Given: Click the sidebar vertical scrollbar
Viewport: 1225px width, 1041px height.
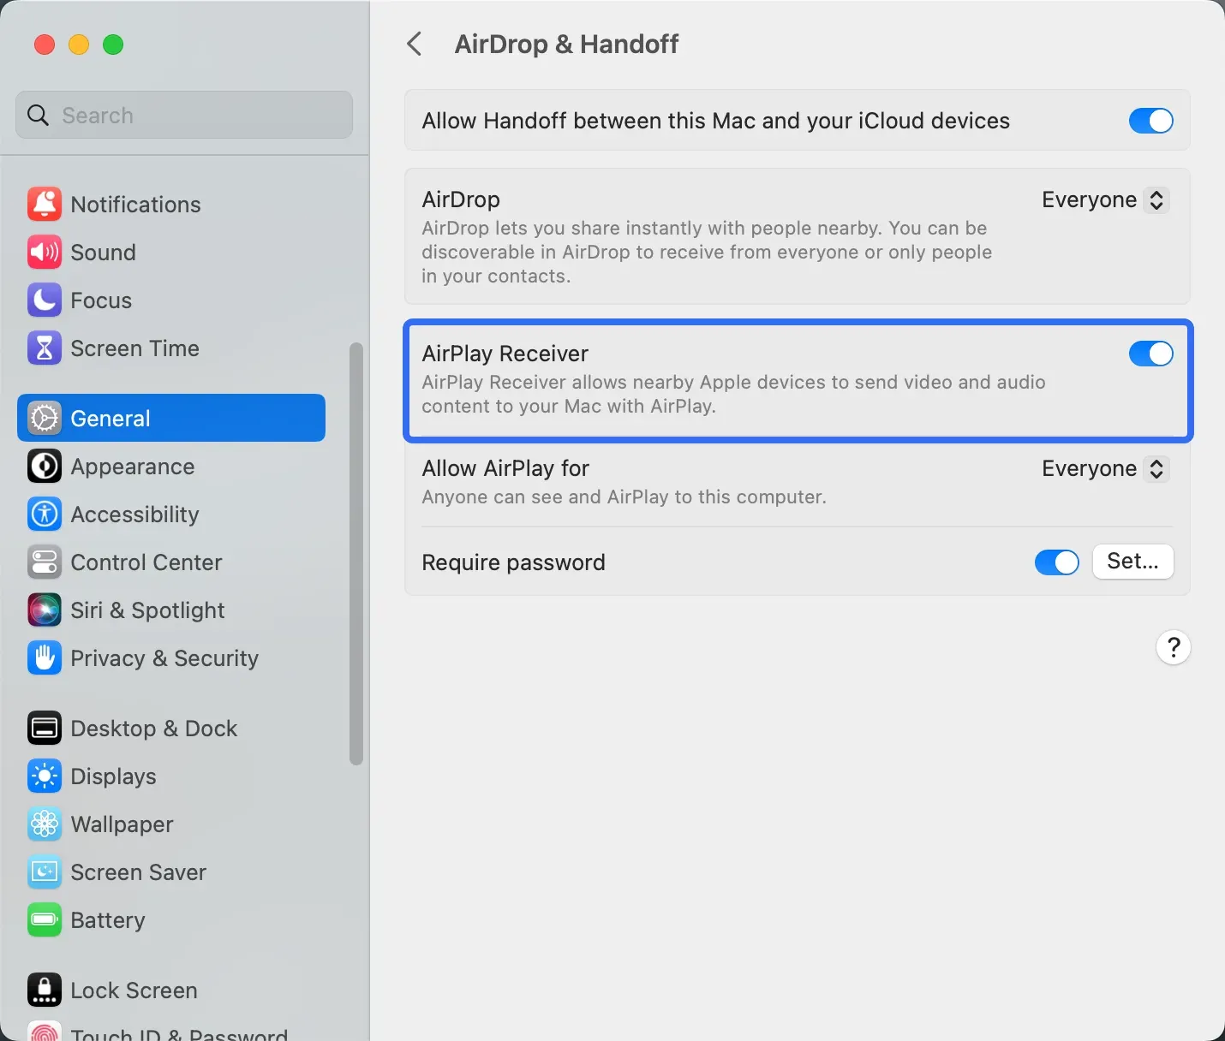Looking at the screenshot, I should pyautogui.click(x=356, y=553).
